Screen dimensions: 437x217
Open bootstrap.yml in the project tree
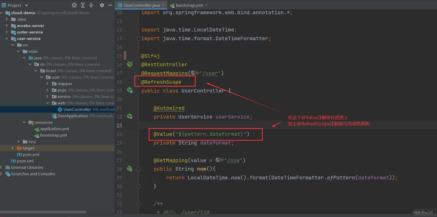[x=53, y=135]
